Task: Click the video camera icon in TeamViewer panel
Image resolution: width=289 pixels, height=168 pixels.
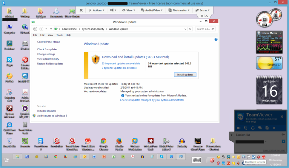Action: pos(239,128)
